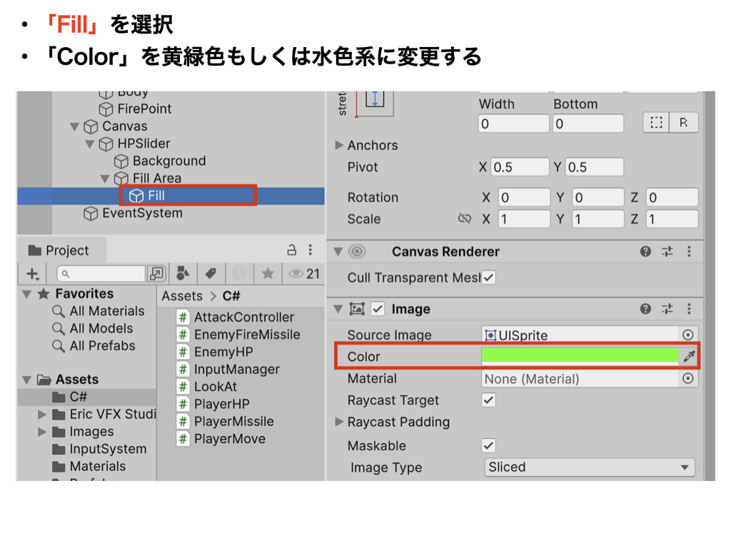Screen dimensions: 731x548
Task: Open Image component help icon
Action: [645, 309]
